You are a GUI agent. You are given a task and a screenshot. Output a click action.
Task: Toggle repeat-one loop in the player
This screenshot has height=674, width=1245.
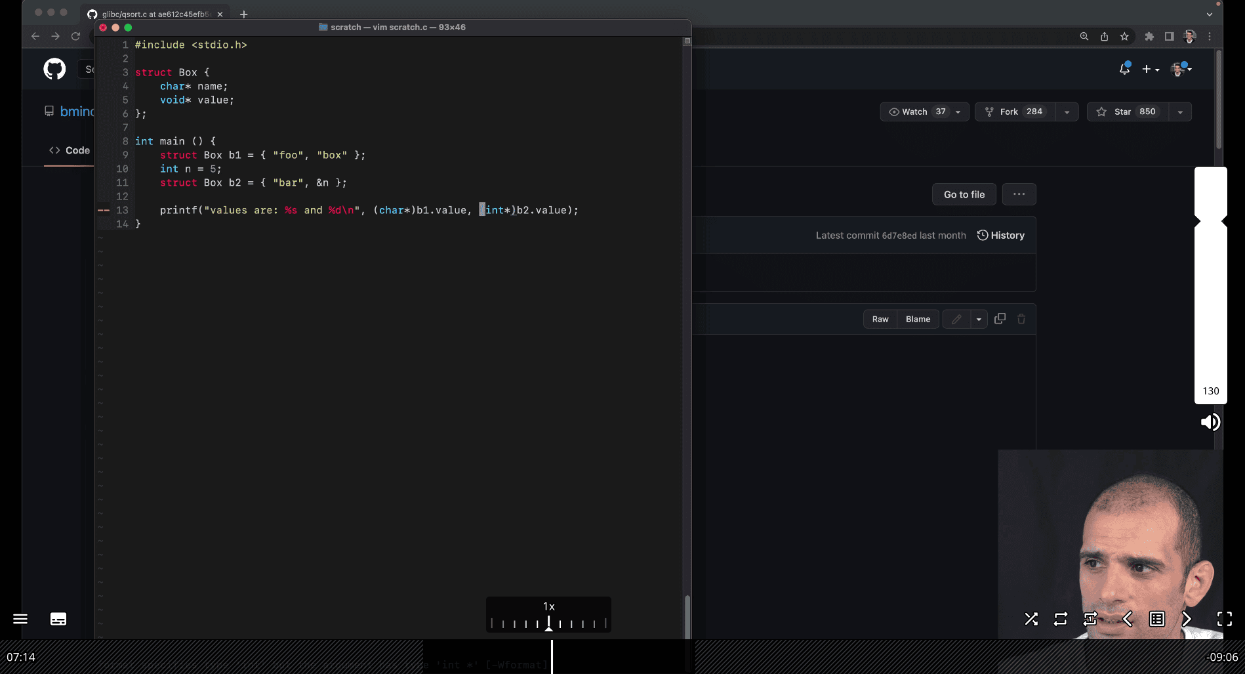pyautogui.click(x=1090, y=619)
